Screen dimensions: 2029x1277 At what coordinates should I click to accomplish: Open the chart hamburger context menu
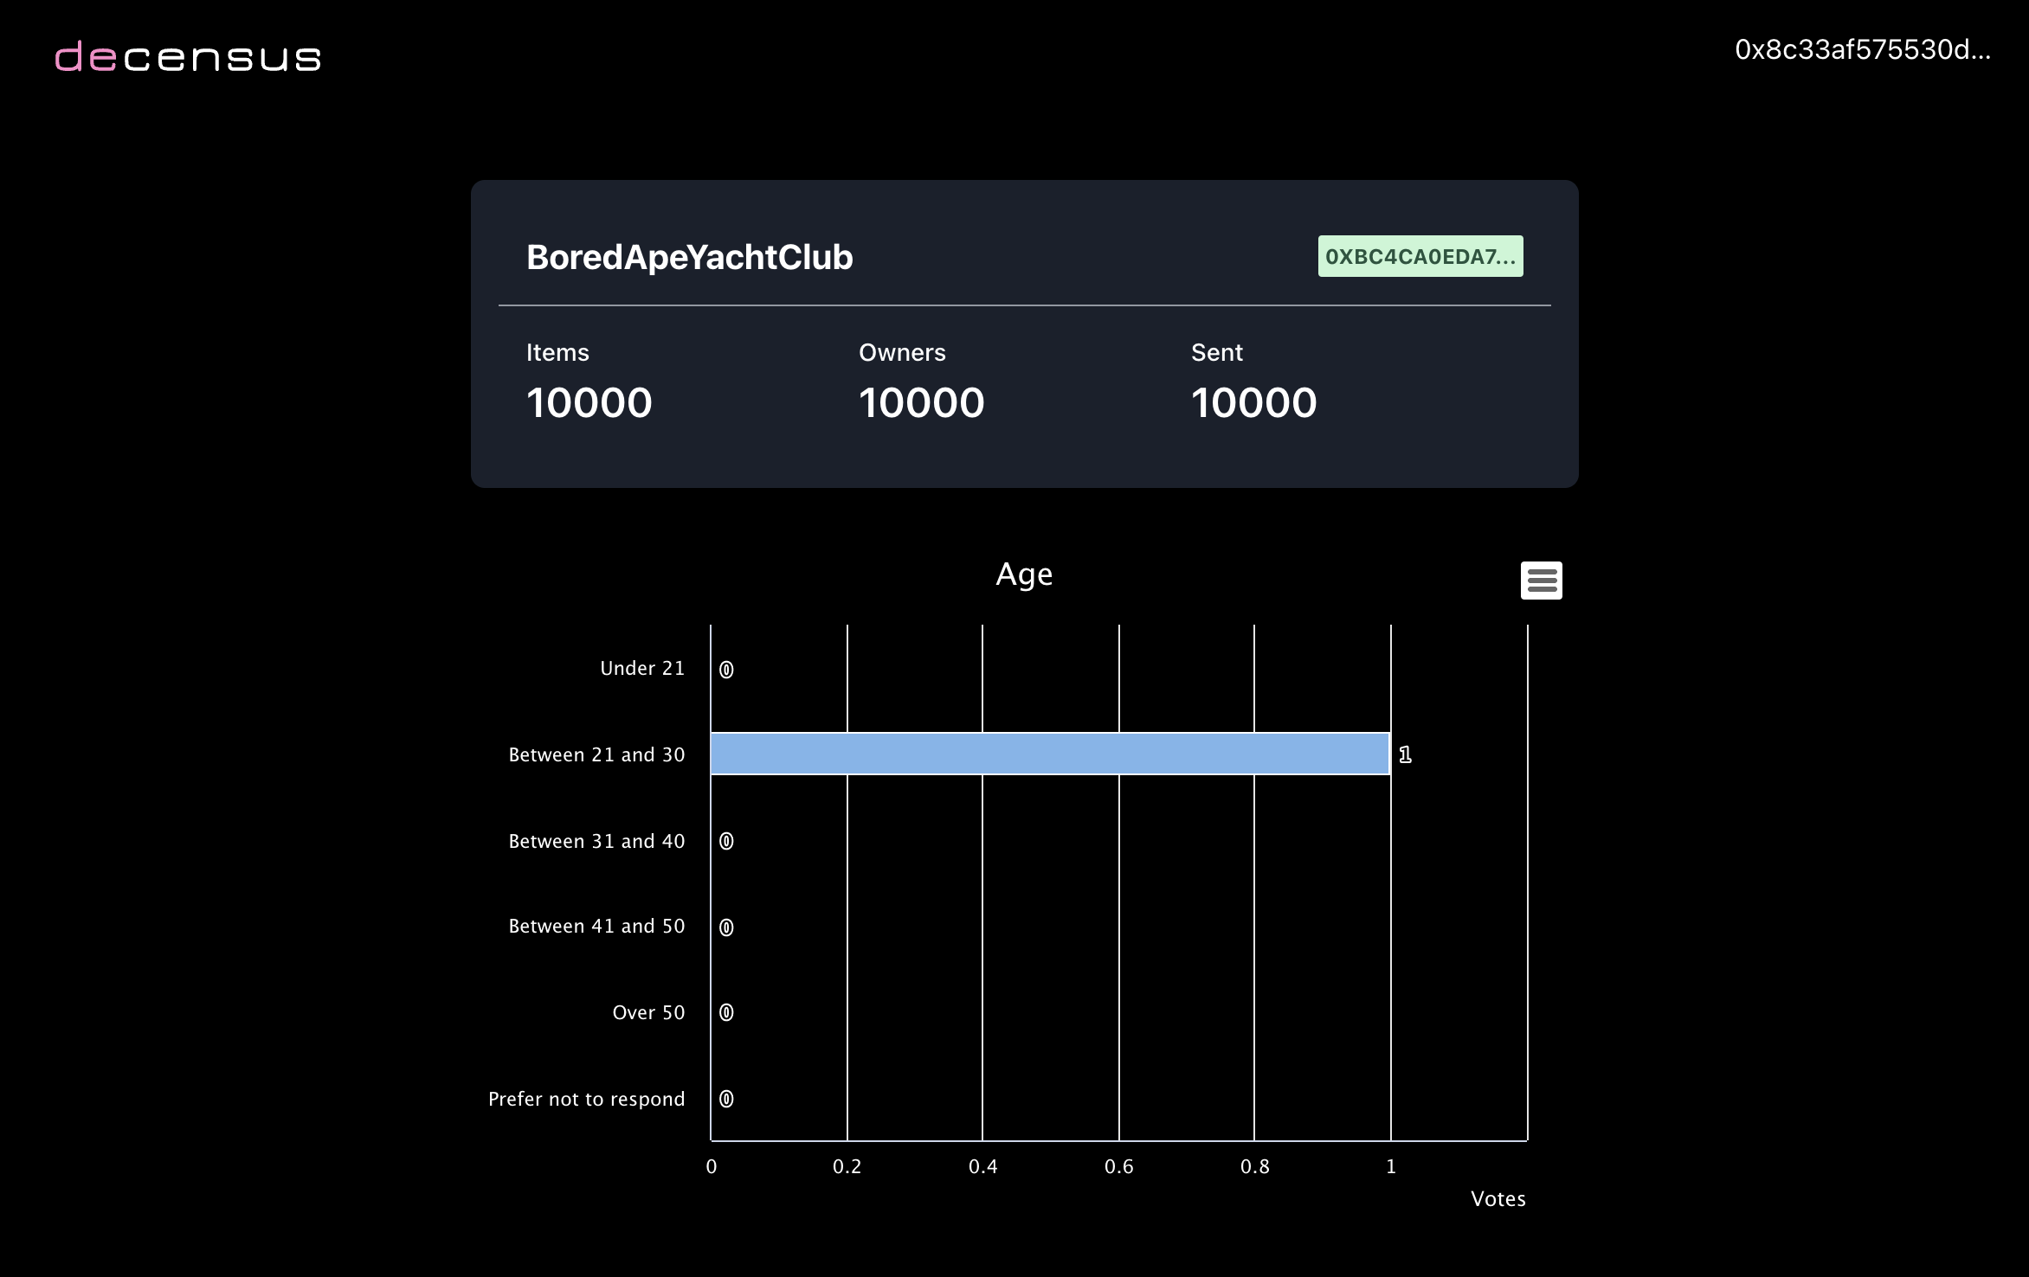pyautogui.click(x=1541, y=581)
